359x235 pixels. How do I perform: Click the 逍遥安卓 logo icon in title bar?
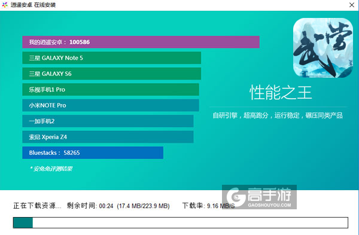(x=5, y=5)
